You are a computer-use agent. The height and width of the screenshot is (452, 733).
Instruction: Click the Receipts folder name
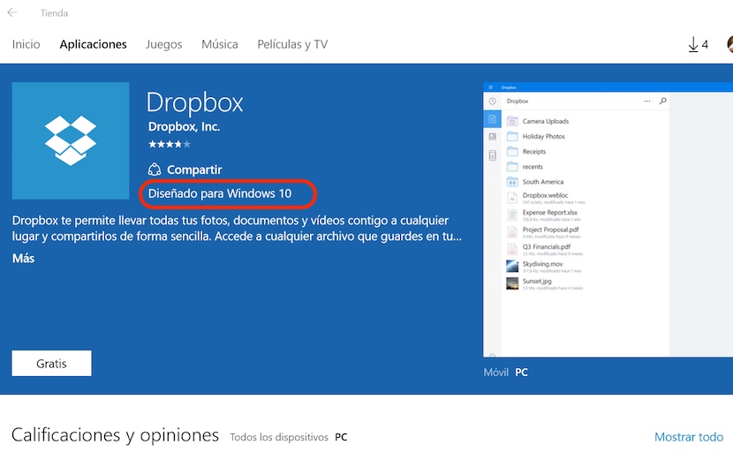pos(534,152)
